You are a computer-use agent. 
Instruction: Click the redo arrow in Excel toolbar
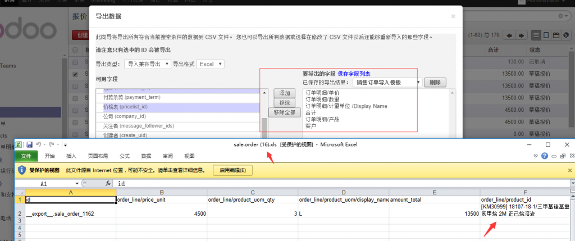50,144
